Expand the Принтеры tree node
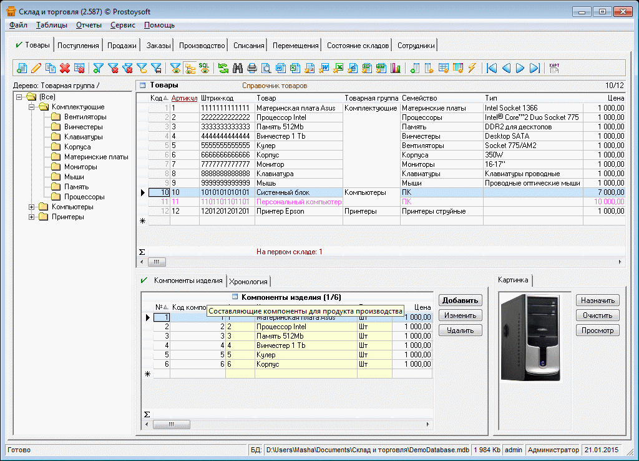Viewport: 639px width, 461px height. pos(32,217)
